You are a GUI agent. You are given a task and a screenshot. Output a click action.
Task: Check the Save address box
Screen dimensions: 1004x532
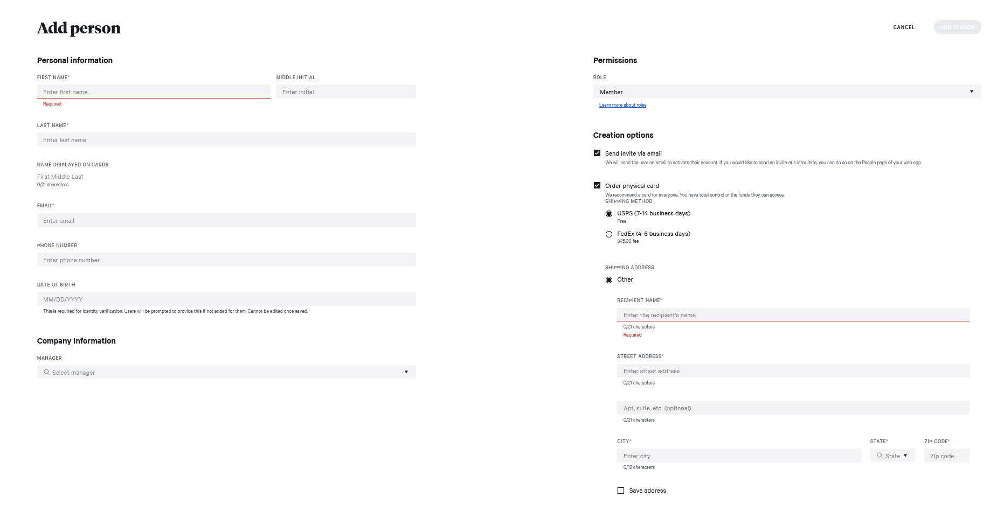[621, 491]
